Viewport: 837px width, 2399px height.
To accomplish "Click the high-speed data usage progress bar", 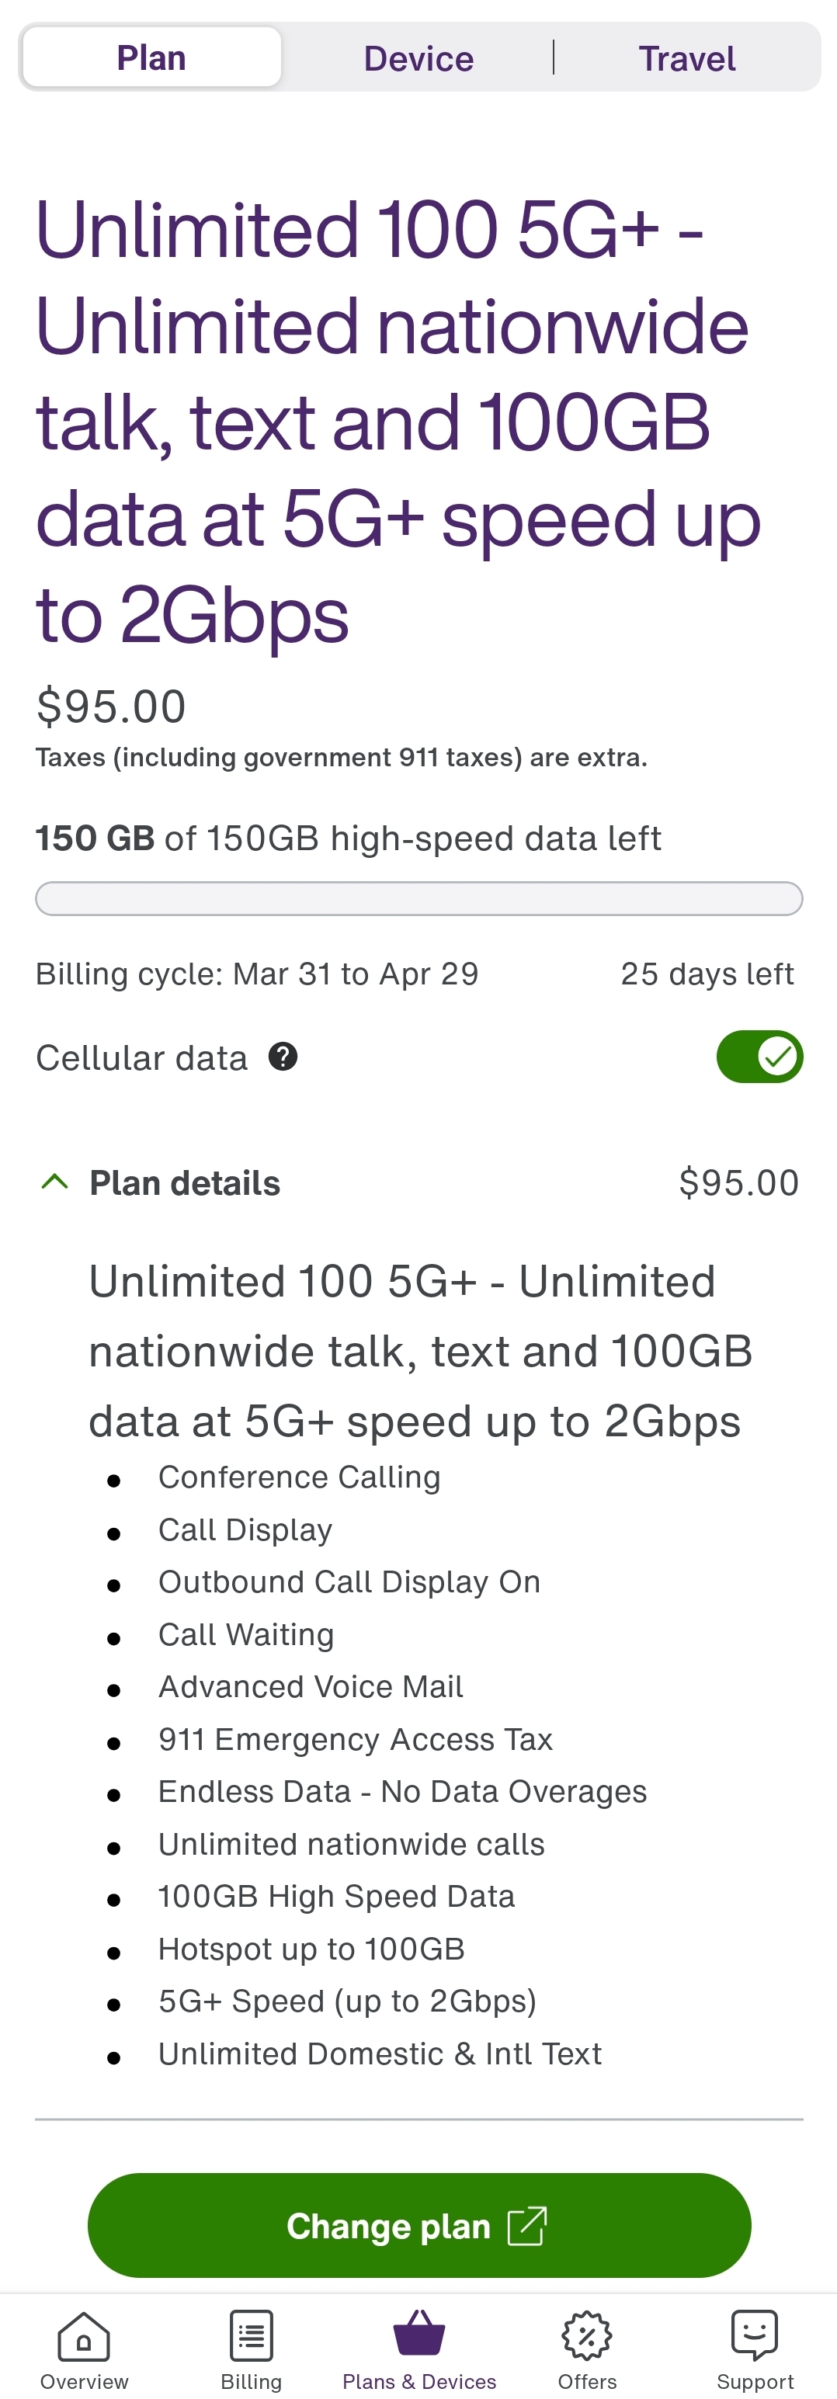I will coord(419,899).
